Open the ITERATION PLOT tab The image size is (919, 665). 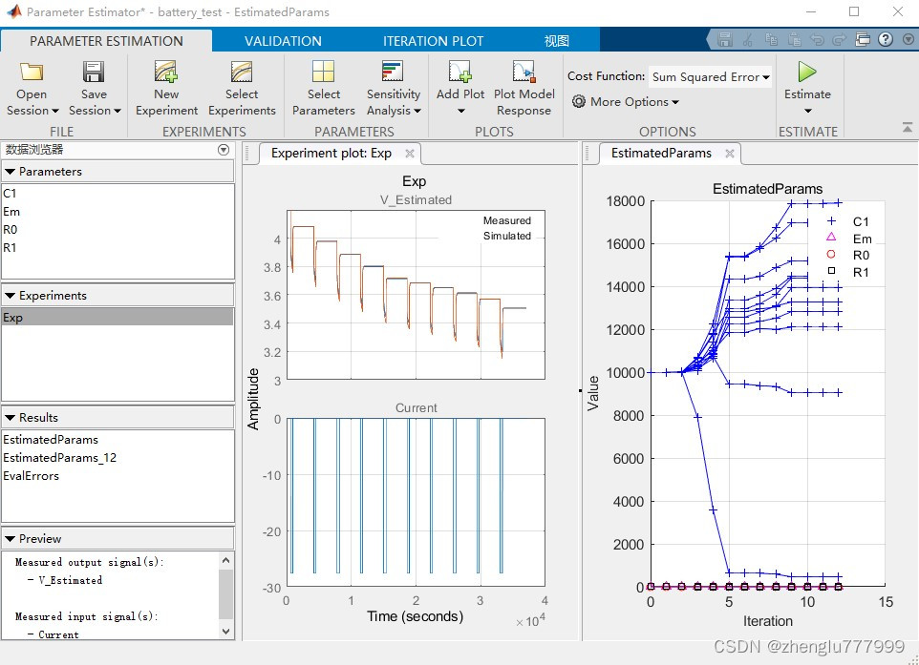point(433,41)
